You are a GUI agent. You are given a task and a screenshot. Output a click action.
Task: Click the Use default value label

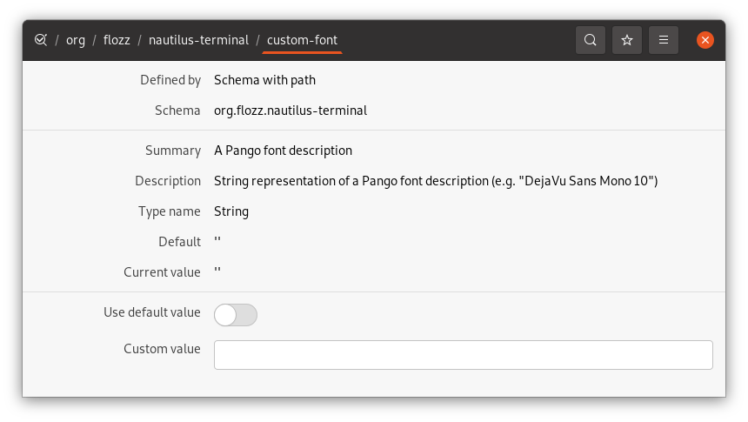point(152,312)
